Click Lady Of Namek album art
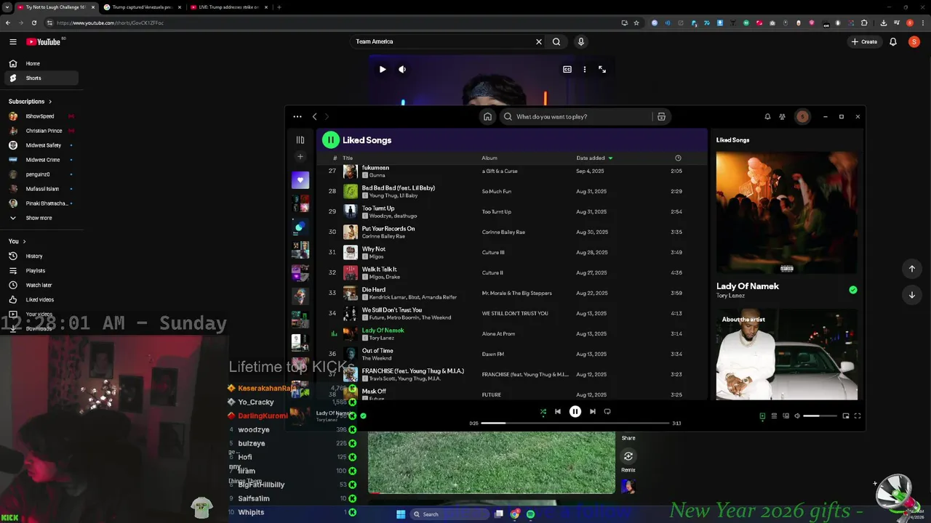The height and width of the screenshot is (523, 931). (x=787, y=212)
